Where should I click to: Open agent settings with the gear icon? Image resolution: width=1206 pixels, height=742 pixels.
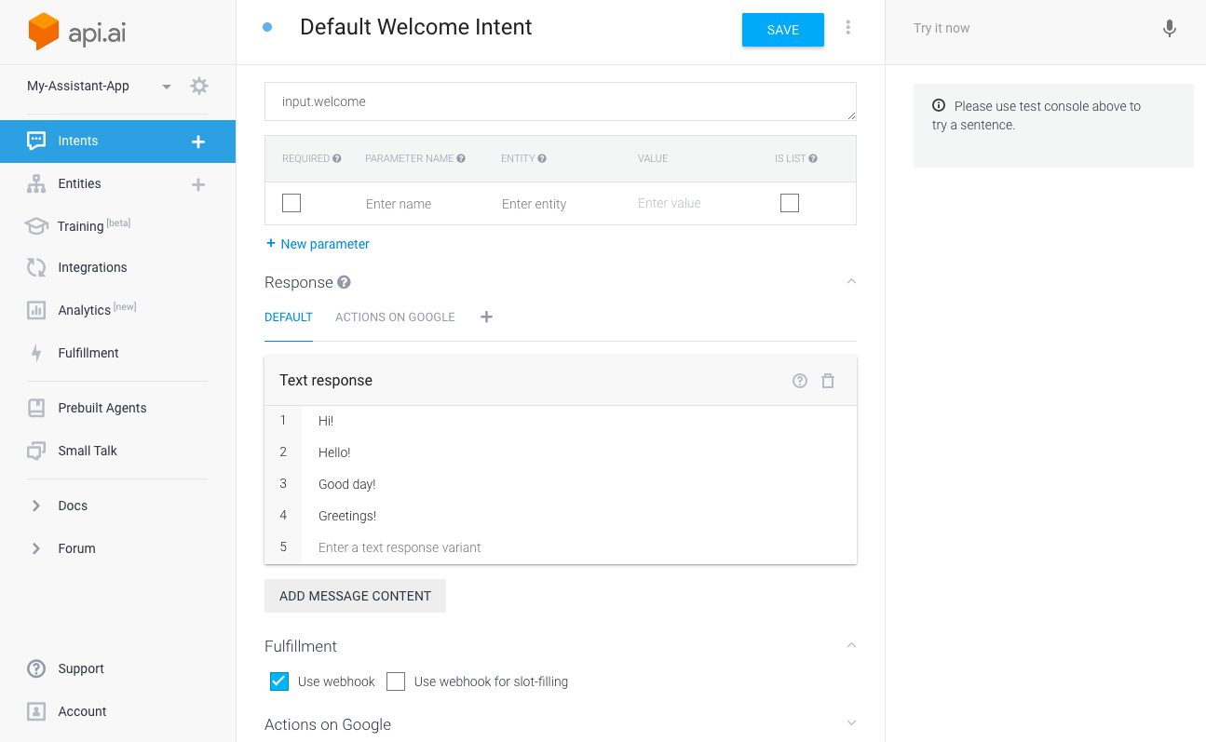click(x=198, y=85)
